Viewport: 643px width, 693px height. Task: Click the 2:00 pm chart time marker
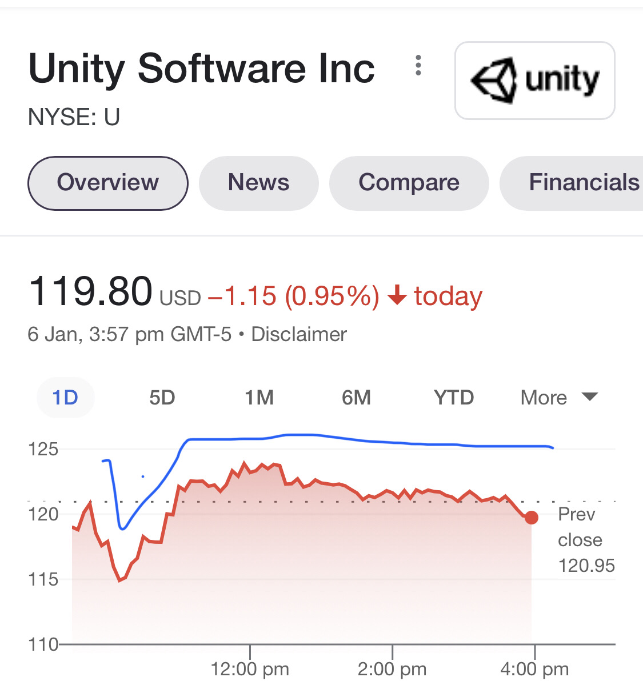pyautogui.click(x=392, y=668)
